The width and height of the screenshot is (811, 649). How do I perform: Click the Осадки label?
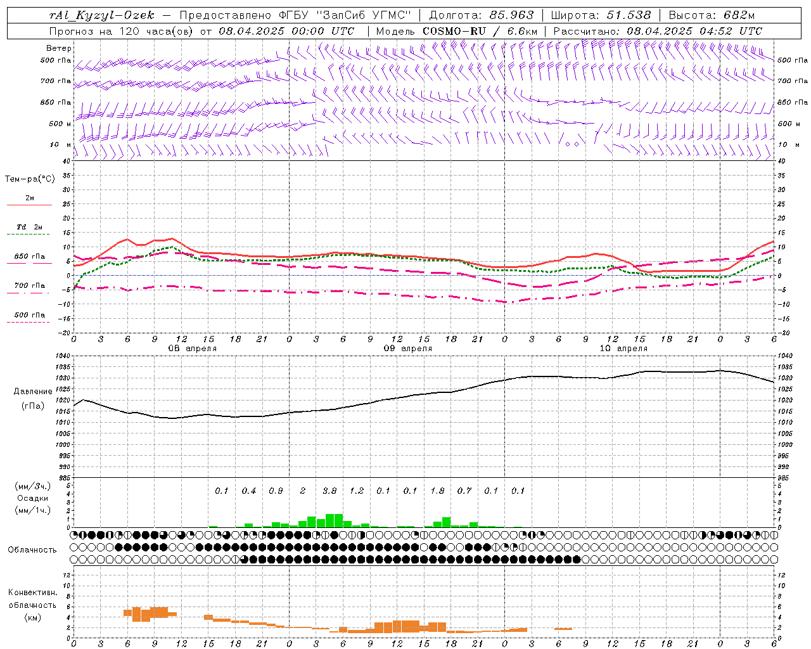pos(32,498)
